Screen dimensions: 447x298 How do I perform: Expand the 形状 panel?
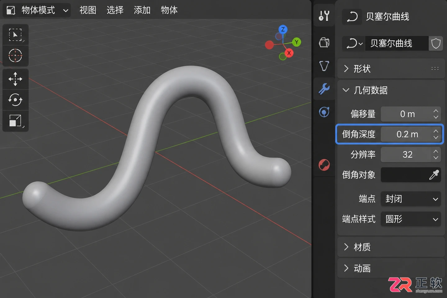391,69
